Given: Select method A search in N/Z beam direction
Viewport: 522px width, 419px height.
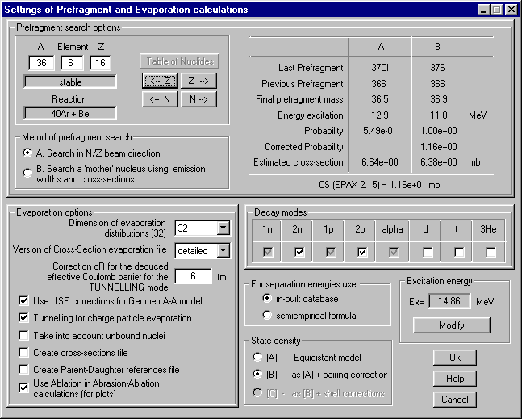Looking at the screenshot, I should [28, 153].
